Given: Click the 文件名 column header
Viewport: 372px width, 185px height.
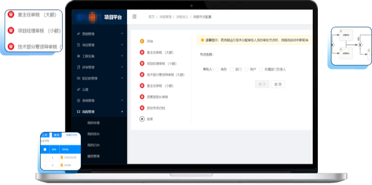Looking at the screenshot, I should [x=65, y=150].
